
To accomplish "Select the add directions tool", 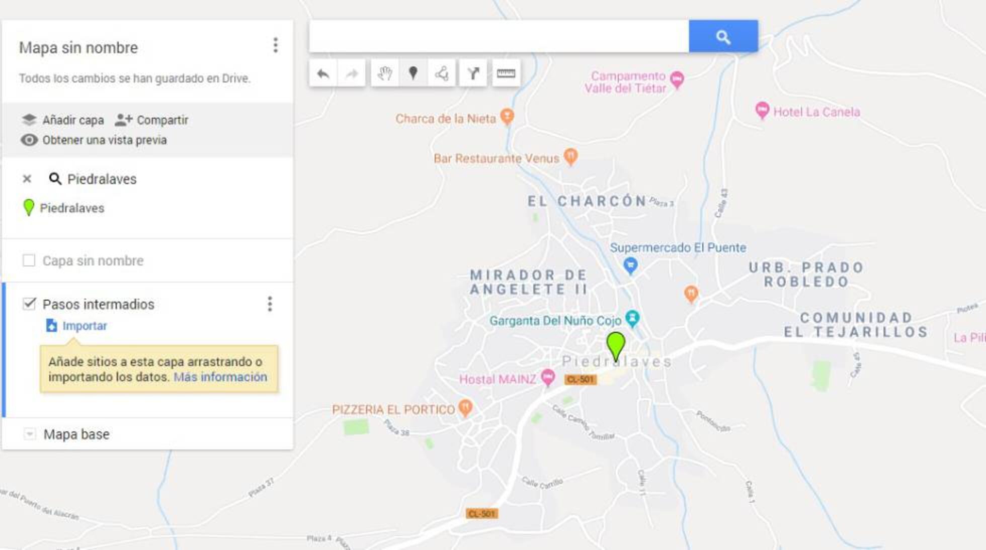I will pyautogui.click(x=473, y=73).
